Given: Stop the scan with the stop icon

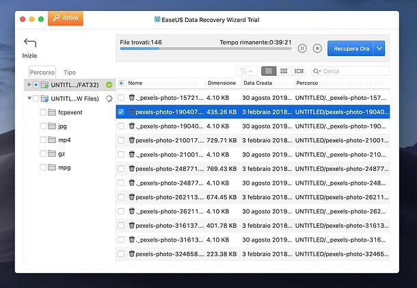Looking at the screenshot, I should (317, 49).
